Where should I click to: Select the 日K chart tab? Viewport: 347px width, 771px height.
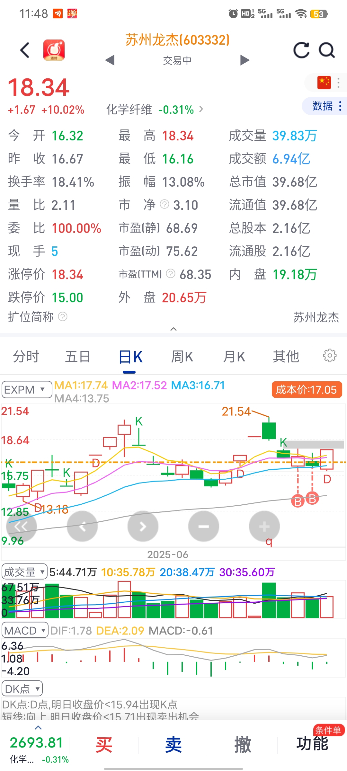[130, 357]
